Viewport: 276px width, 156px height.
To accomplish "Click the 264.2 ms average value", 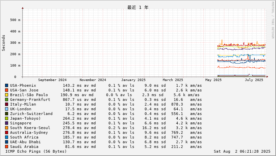I will click(x=72, y=119).
